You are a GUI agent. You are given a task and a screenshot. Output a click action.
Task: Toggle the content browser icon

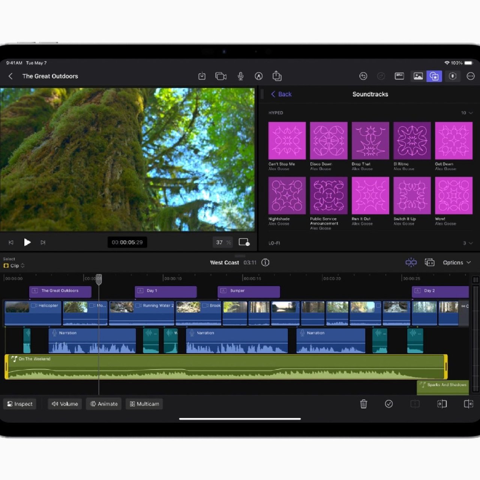coord(434,76)
